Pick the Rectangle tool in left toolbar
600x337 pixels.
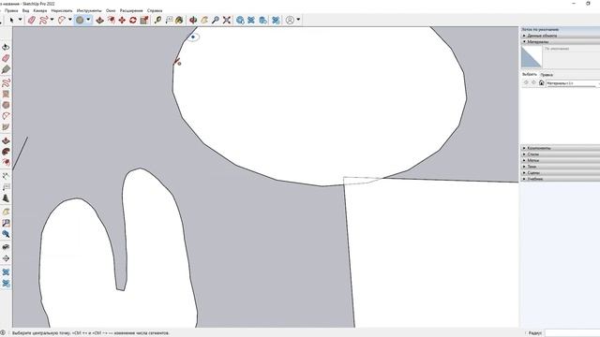[6, 94]
